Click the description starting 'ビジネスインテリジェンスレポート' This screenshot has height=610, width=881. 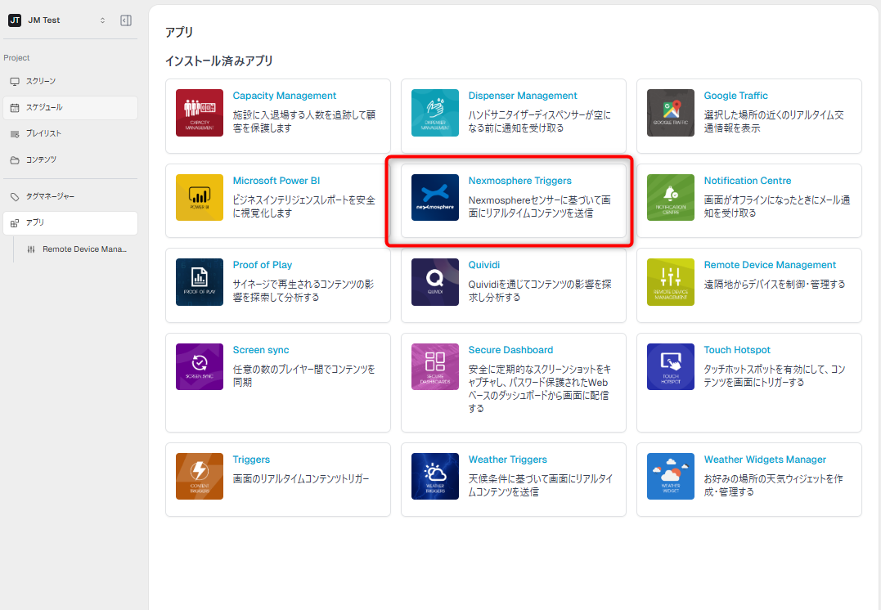coord(304,207)
